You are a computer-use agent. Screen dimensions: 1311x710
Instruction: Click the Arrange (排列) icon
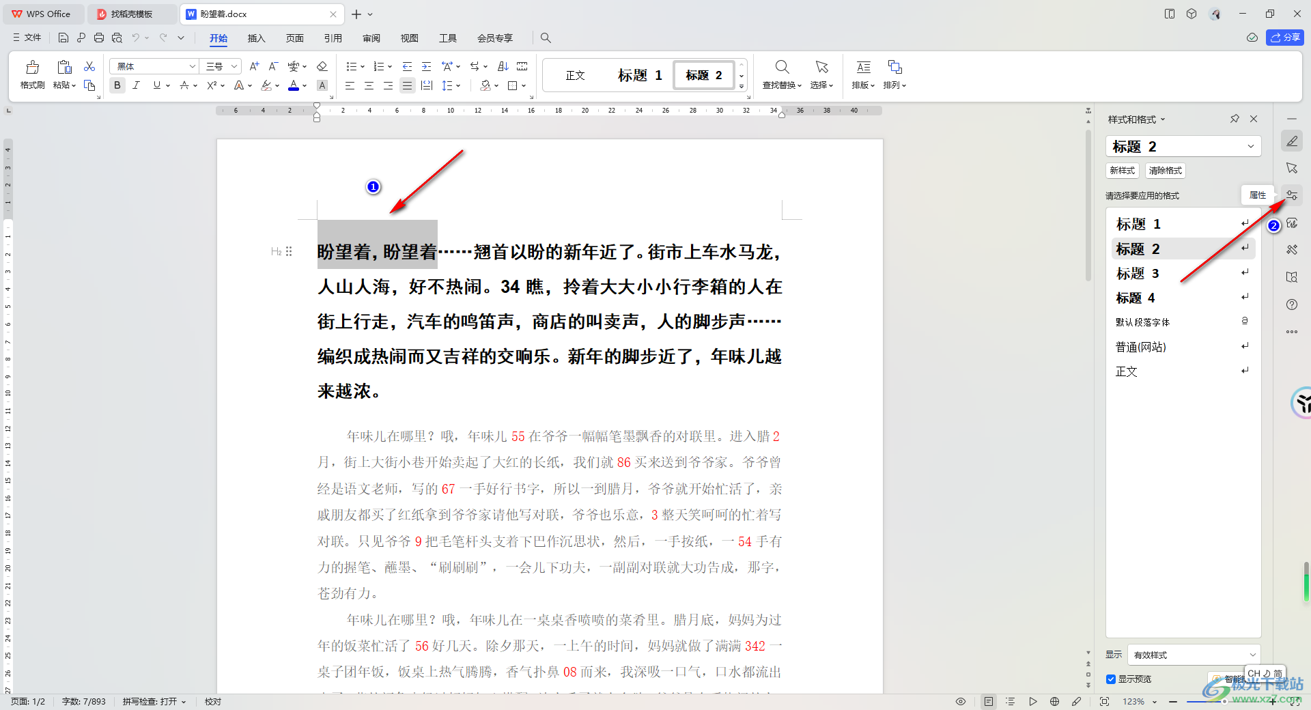coord(894,67)
